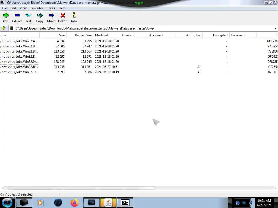This screenshot has width=278, height=208.
Task: Open the media player taskbar icon
Action: click(x=41, y=203)
